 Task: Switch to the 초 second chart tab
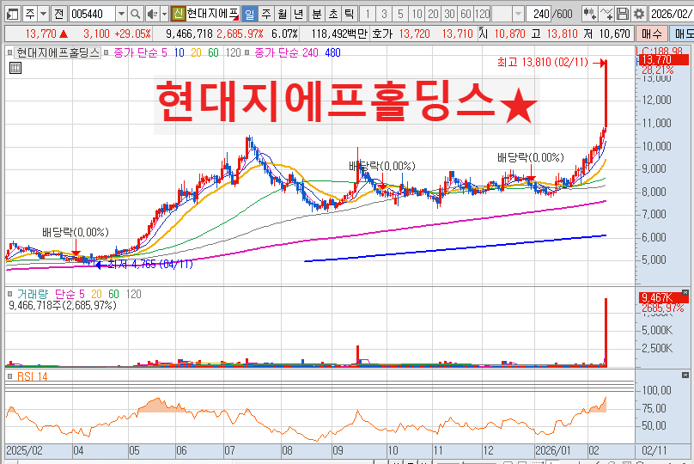333,14
